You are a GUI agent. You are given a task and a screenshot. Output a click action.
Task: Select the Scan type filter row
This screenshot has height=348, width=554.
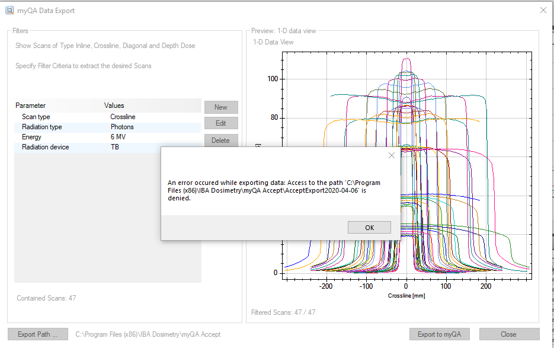point(108,117)
